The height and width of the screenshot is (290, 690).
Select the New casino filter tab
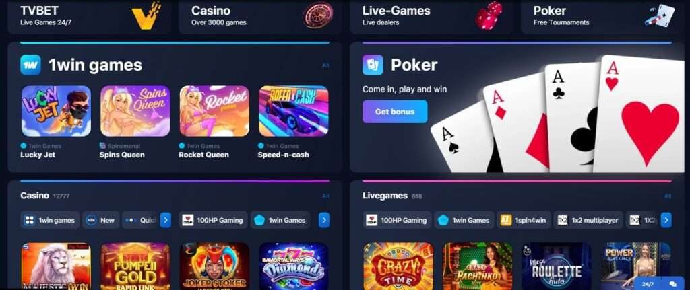pos(101,220)
